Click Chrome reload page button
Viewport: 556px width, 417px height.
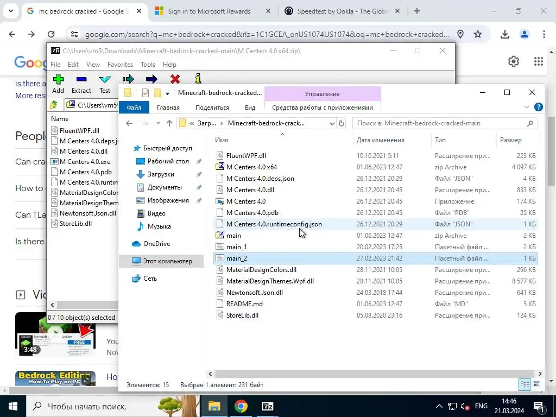(51, 34)
